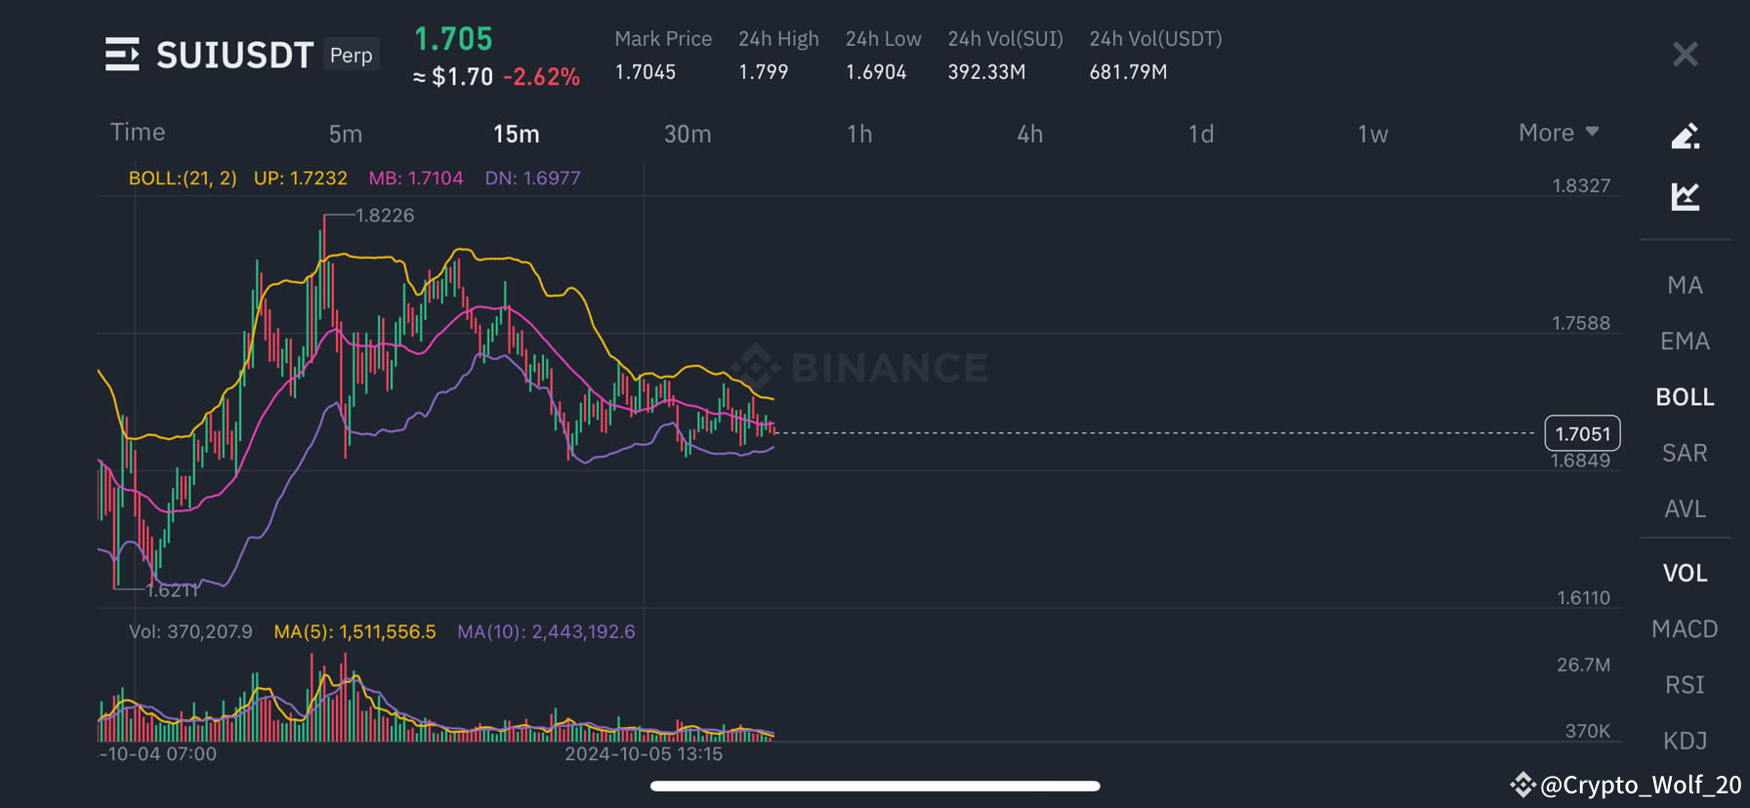
Task: Click the Perp label next to SUIUSDT
Action: click(351, 55)
